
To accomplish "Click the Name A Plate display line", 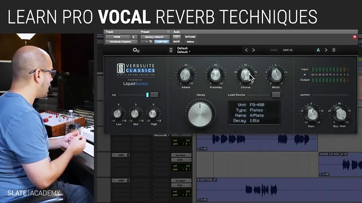I will (249, 115).
